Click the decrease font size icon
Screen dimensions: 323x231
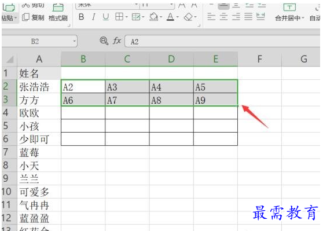pos(194,6)
